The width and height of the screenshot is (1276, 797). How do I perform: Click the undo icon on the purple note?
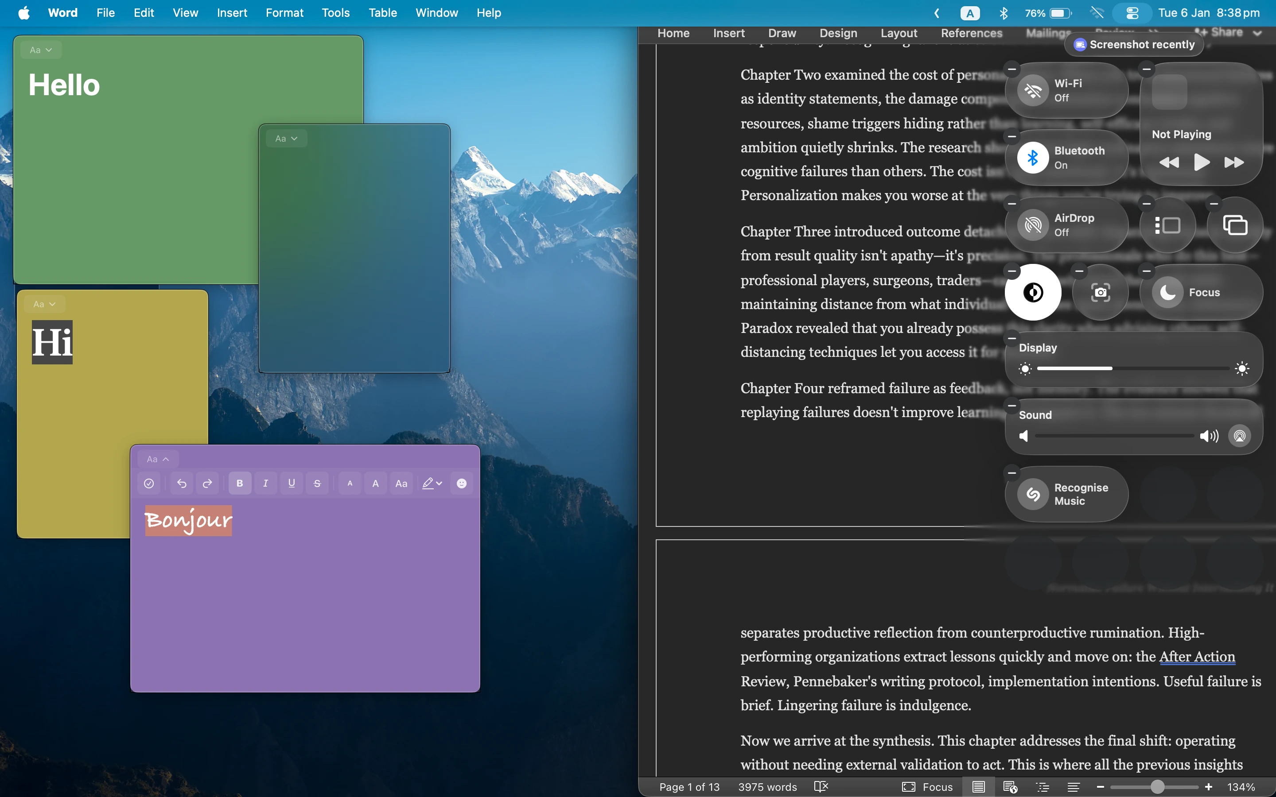pos(181,483)
